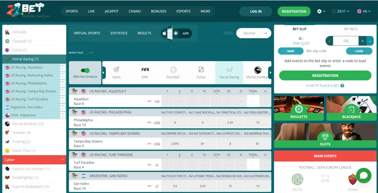Click the 22BET logo
This screenshot has width=378, height=193.
[x=28, y=11]
